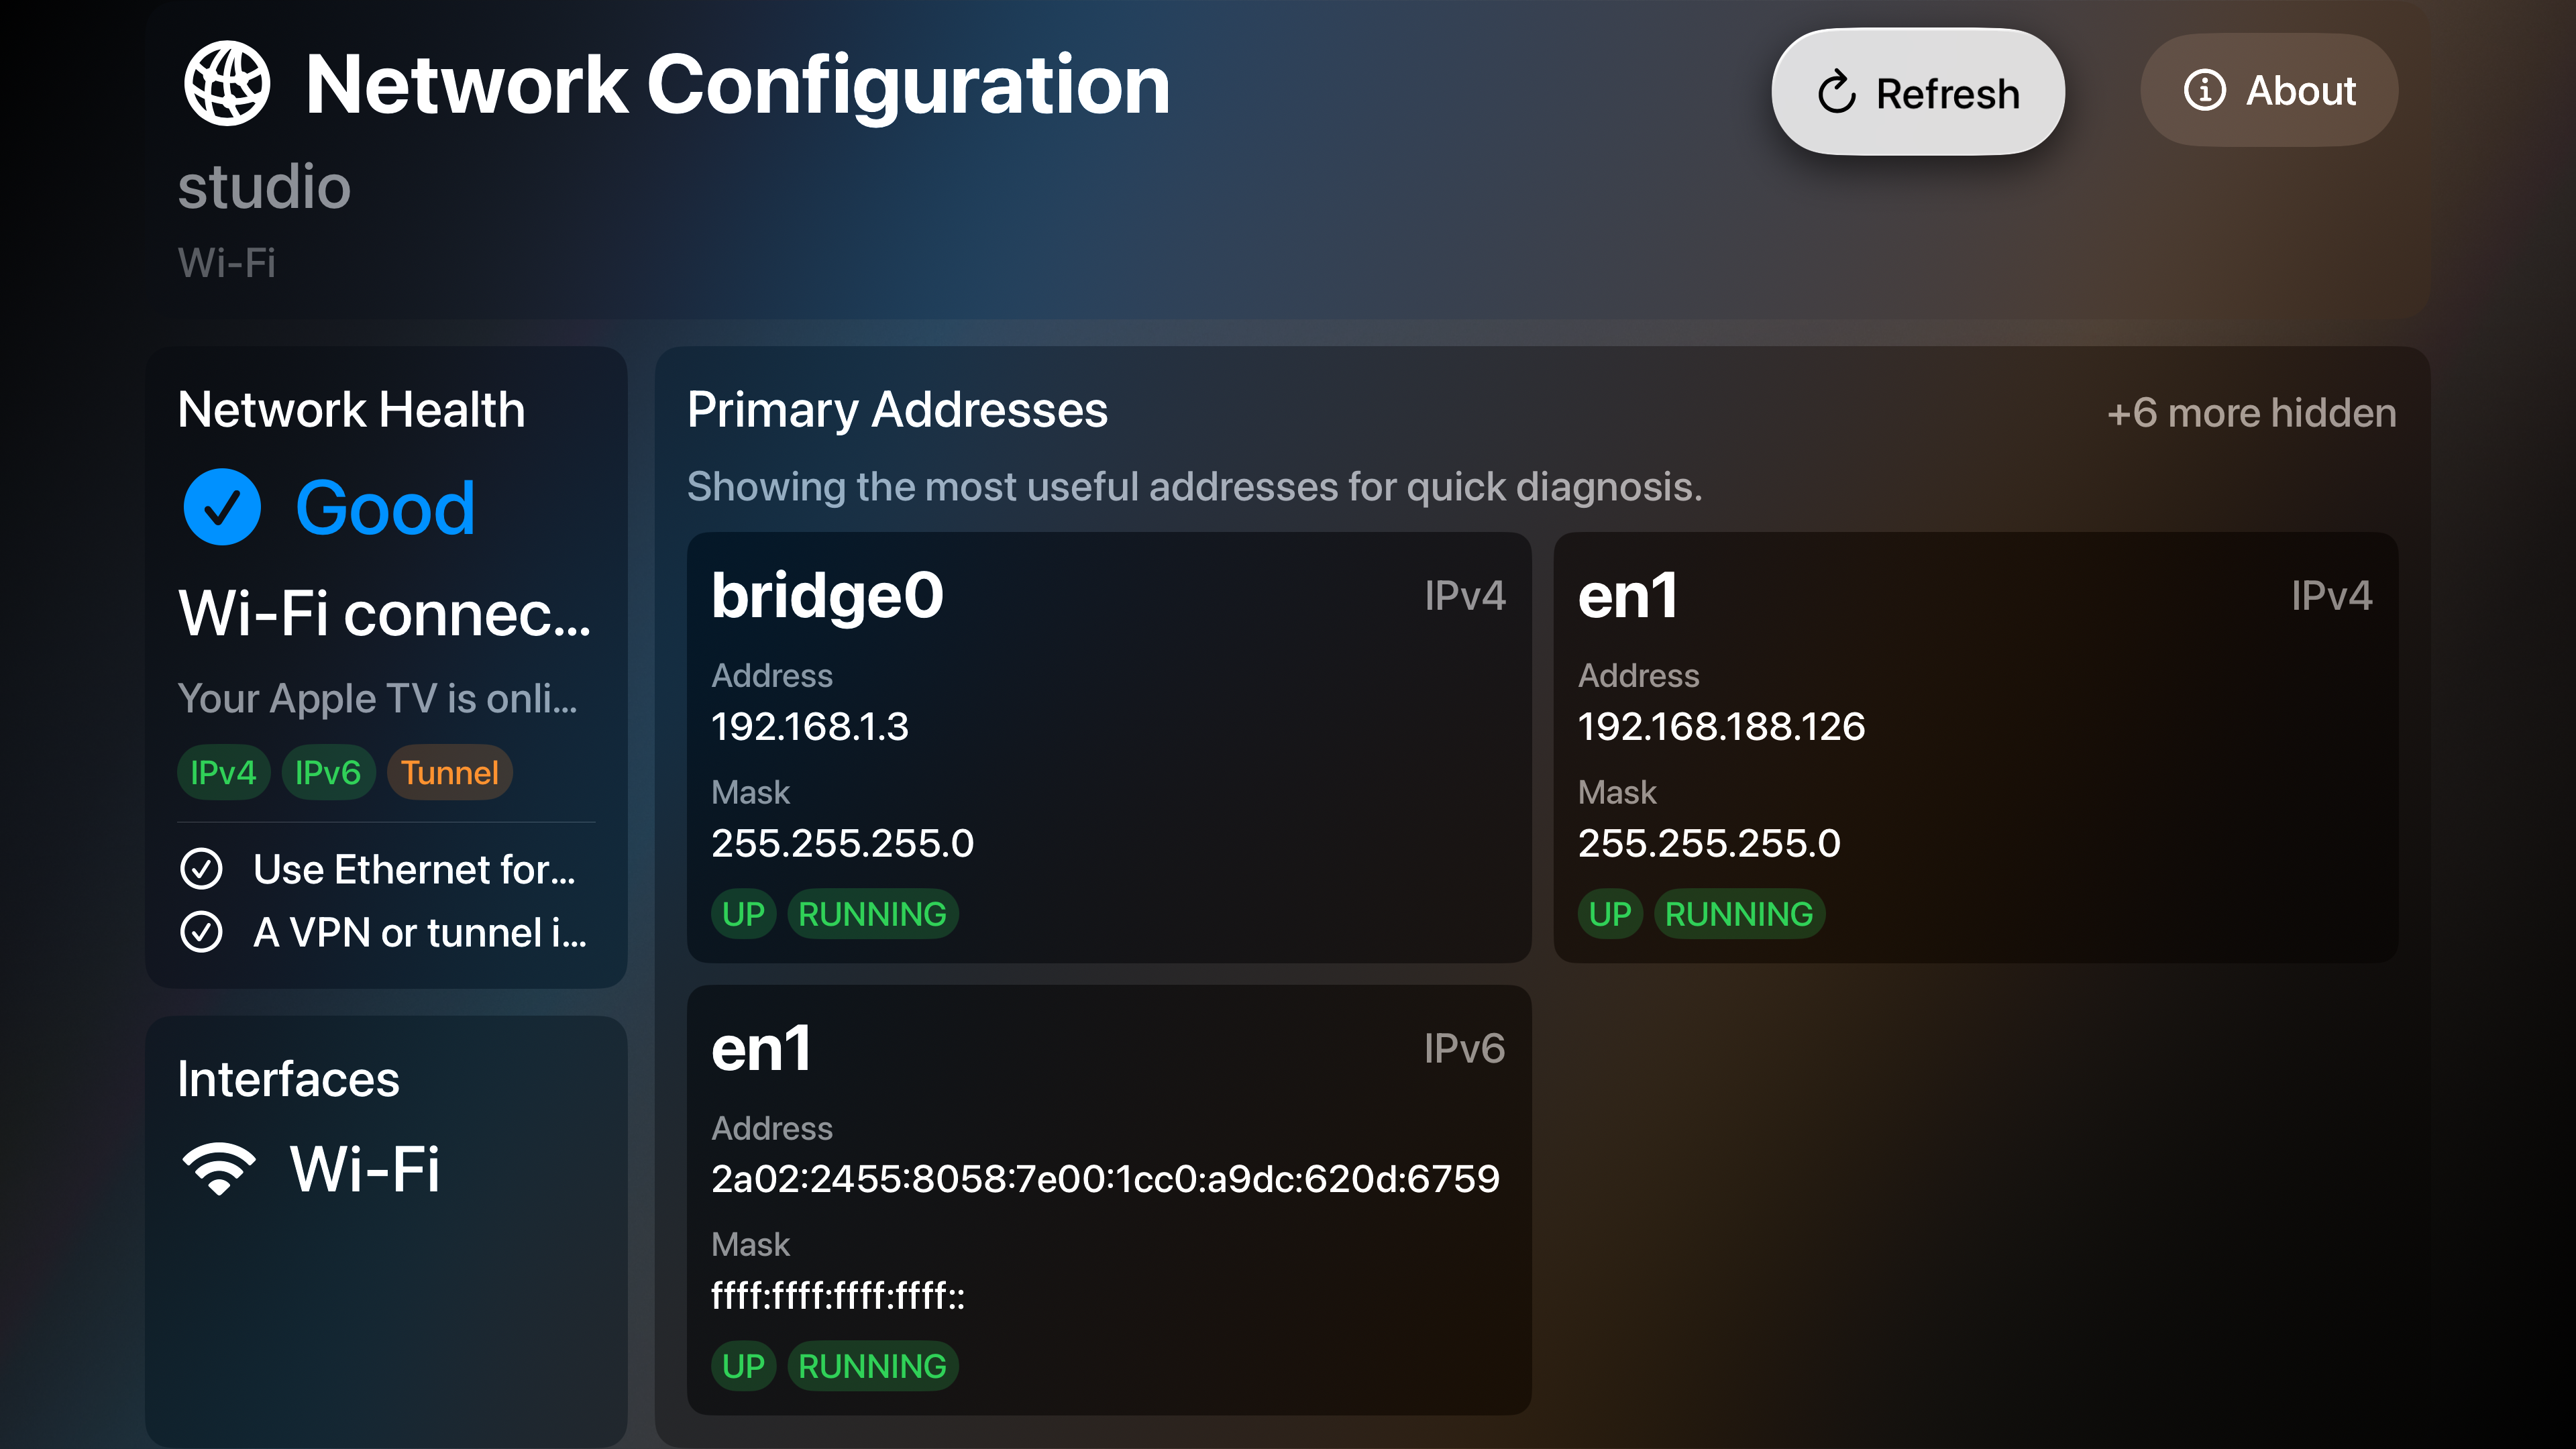Click the en1 IPv4 card title

pyautogui.click(x=1627, y=596)
